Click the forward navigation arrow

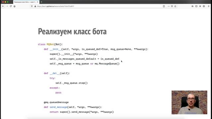click(7, 6)
